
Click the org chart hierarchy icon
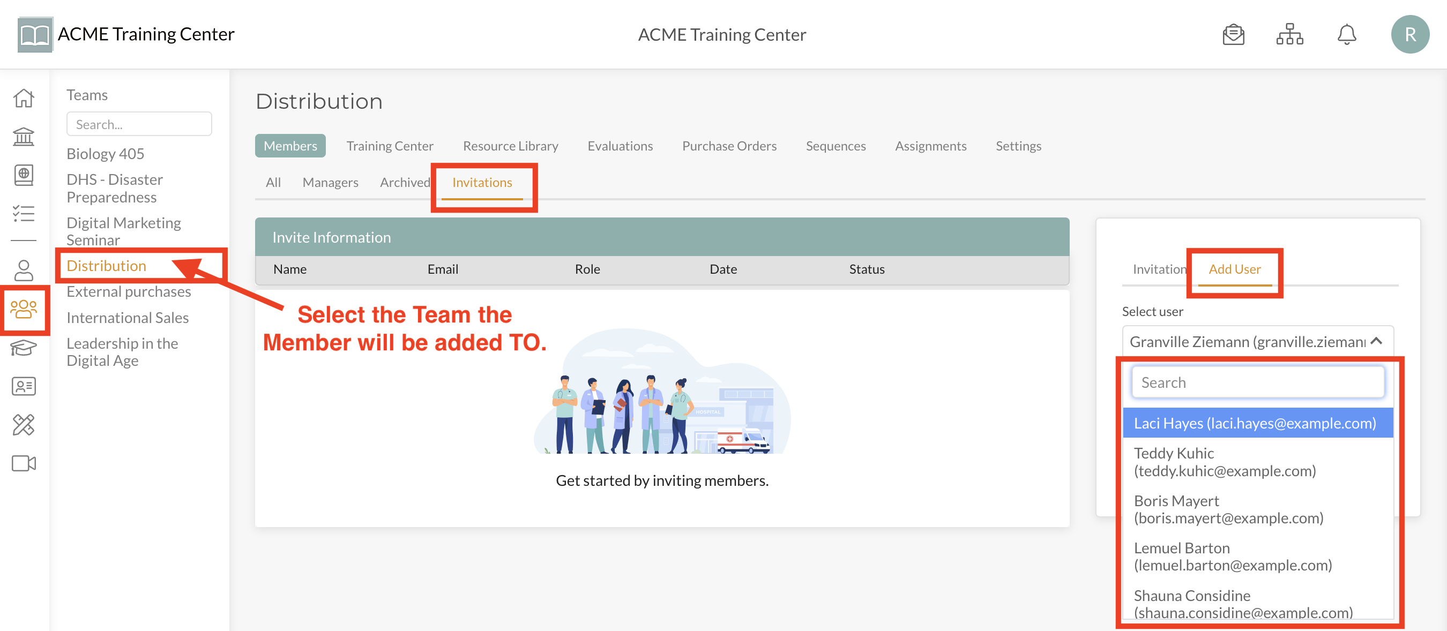tap(1289, 34)
